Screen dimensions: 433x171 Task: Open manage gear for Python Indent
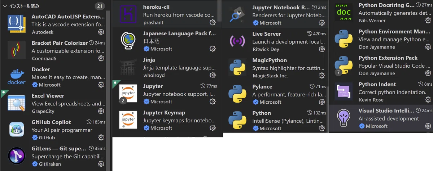(x=428, y=99)
